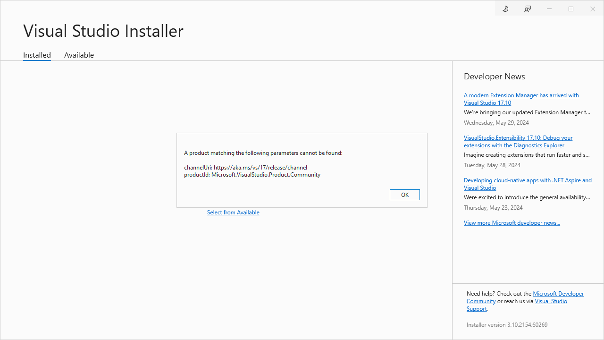Click the Wednesday, May 29, 2024 date
This screenshot has width=604, height=340.
pyautogui.click(x=496, y=123)
